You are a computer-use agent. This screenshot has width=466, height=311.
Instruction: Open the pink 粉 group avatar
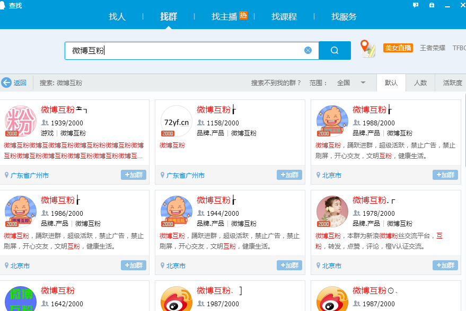tap(21, 122)
